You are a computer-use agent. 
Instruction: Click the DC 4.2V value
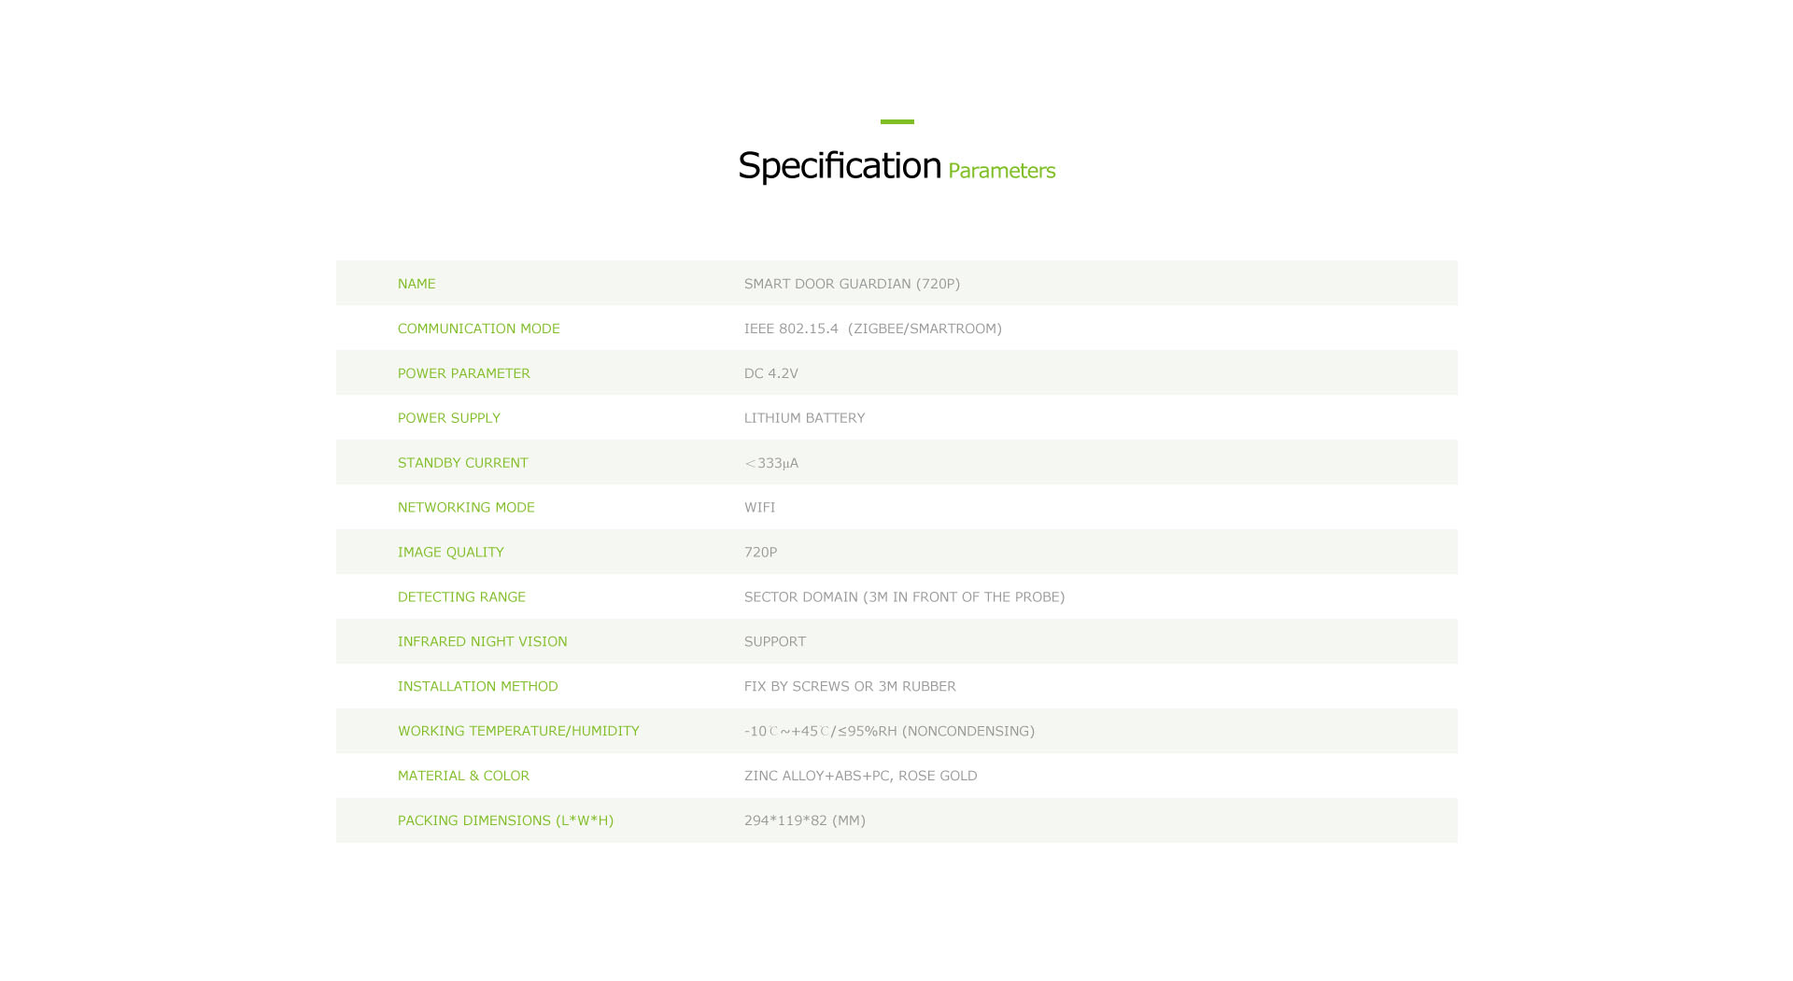coord(771,373)
